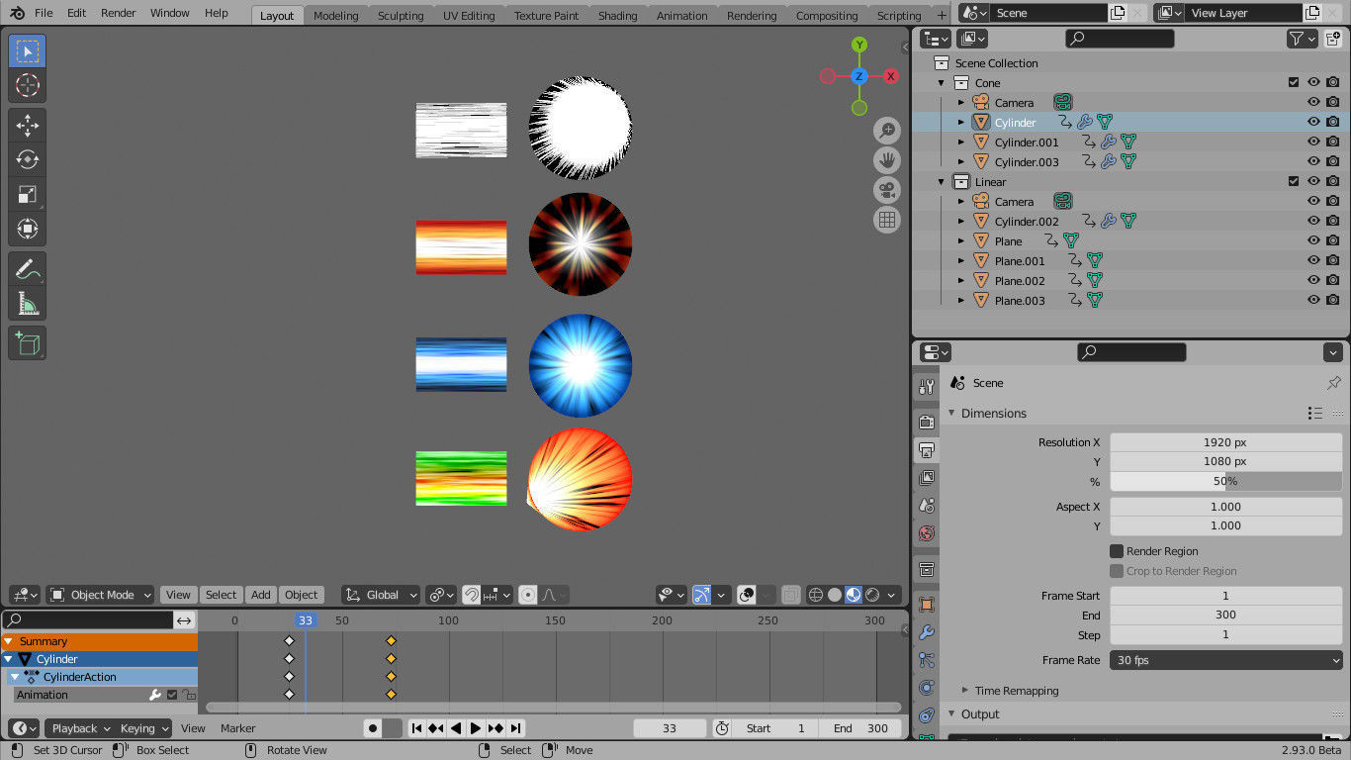Toggle auto keying record button

[373, 728]
